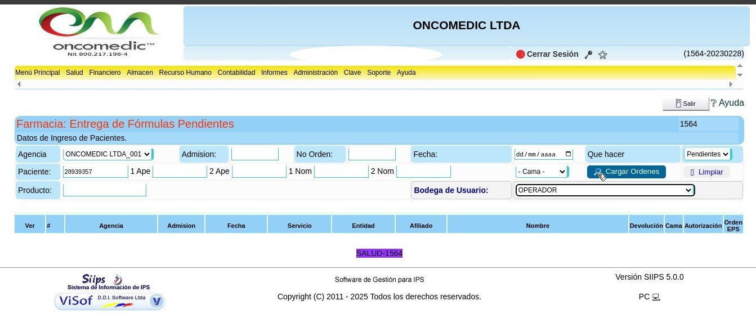Click the PC computer icon in footer
The width and height of the screenshot is (756, 323).
[656, 297]
